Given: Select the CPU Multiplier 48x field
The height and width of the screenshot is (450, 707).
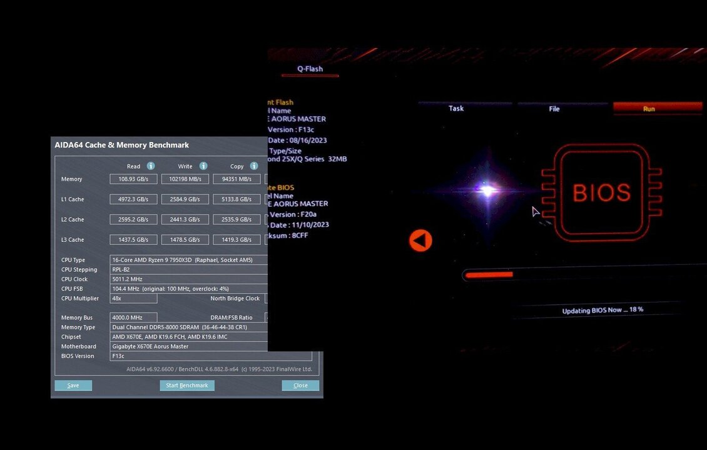Looking at the screenshot, I should click(x=133, y=299).
